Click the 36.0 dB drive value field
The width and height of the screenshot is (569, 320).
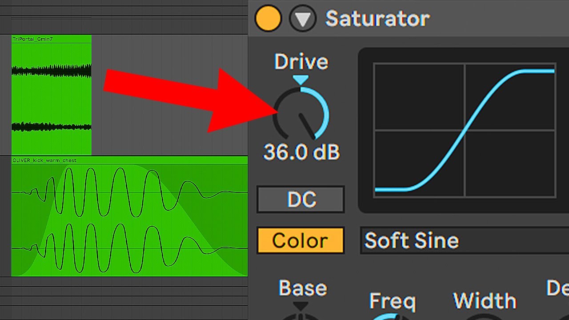[301, 152]
